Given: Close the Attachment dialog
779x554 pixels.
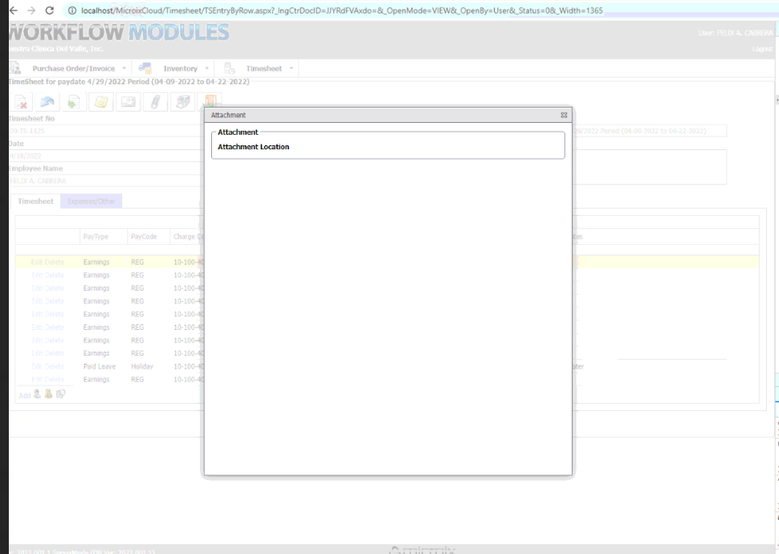Looking at the screenshot, I should pos(564,116).
